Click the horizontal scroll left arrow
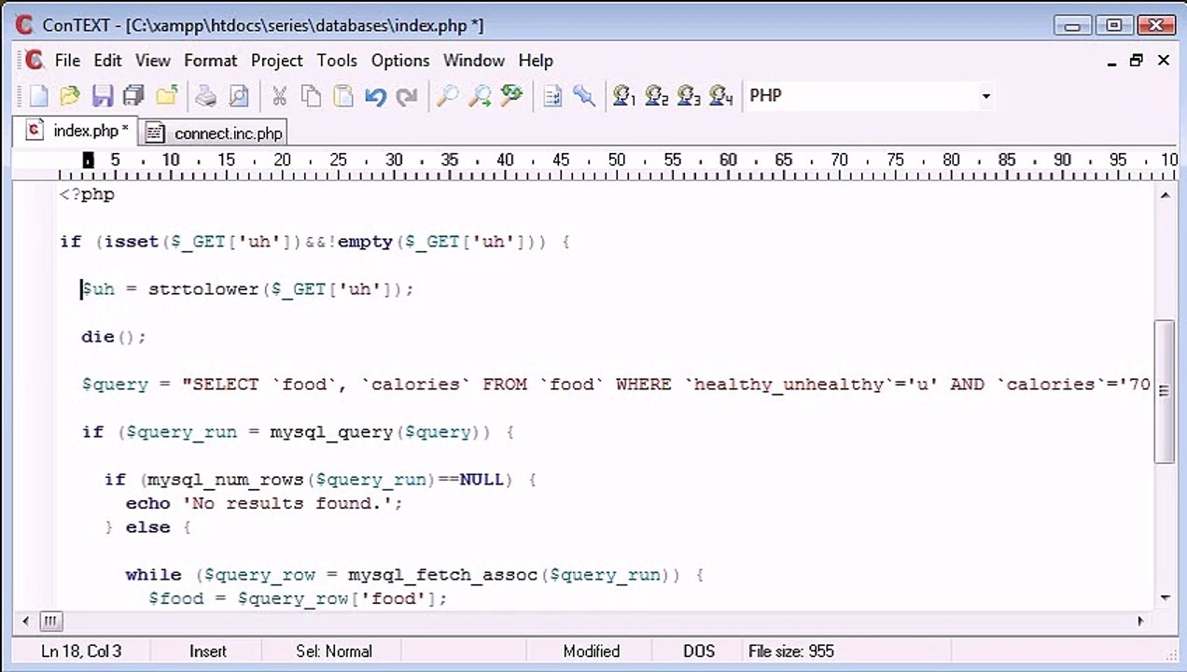The image size is (1187, 672). [x=25, y=621]
